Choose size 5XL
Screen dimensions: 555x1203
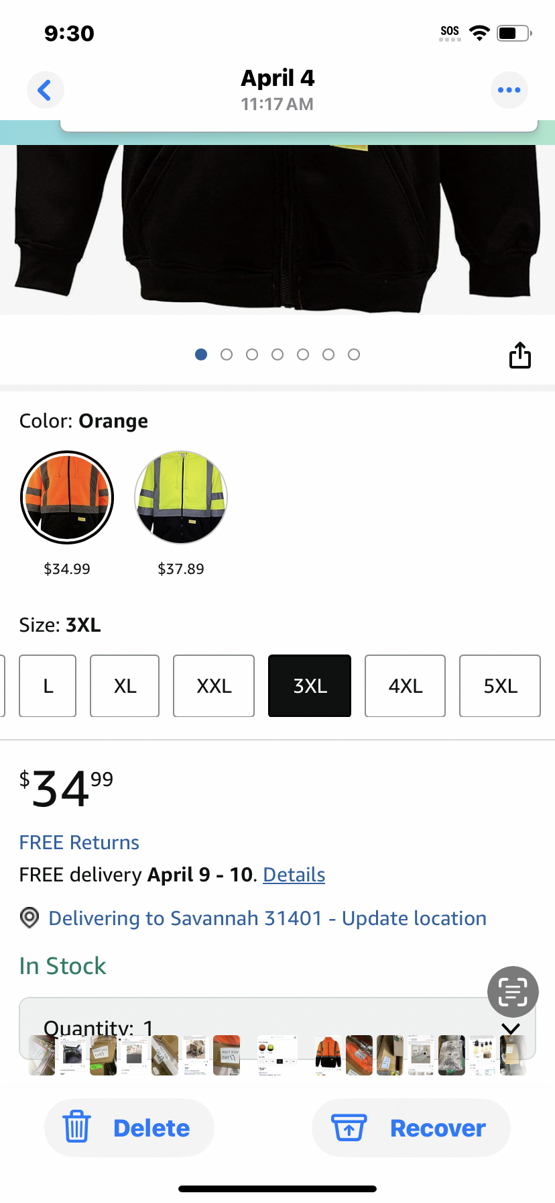coord(500,686)
